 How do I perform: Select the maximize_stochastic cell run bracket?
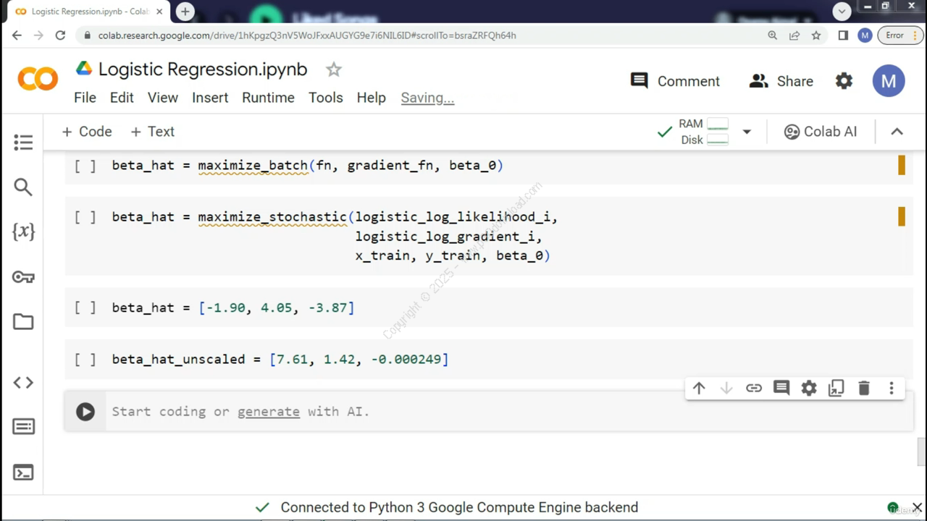(x=85, y=217)
